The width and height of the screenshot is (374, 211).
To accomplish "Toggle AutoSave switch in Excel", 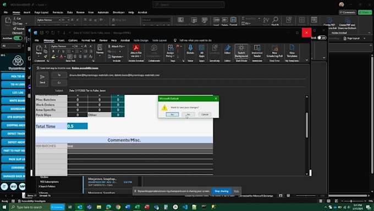I will (18, 38).
